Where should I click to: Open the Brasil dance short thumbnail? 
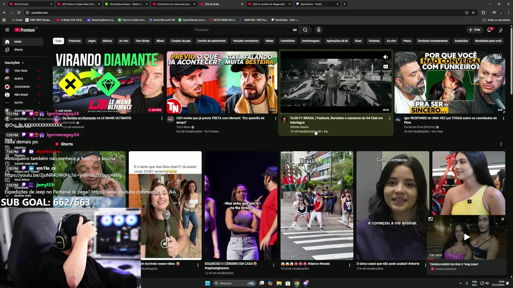[x=317, y=206]
